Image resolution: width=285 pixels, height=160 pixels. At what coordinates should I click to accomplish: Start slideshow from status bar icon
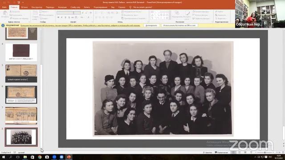[251, 152]
